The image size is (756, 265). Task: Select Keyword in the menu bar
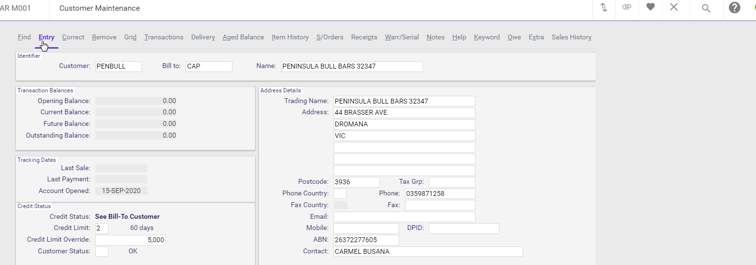click(487, 37)
